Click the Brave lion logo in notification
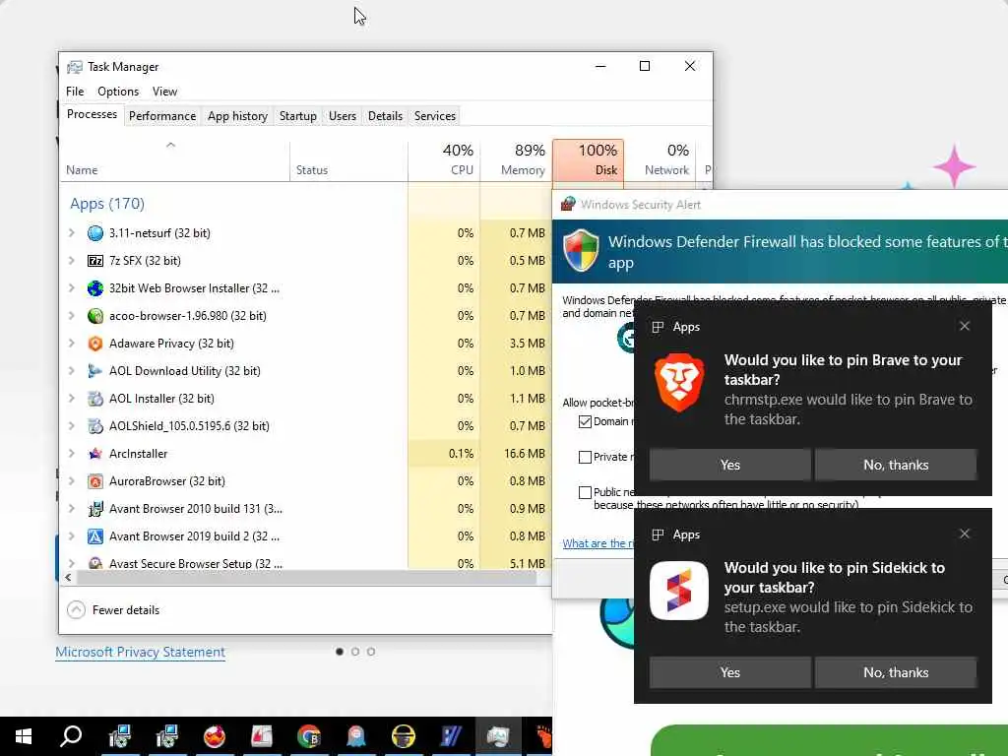1008x756 pixels. (679, 382)
